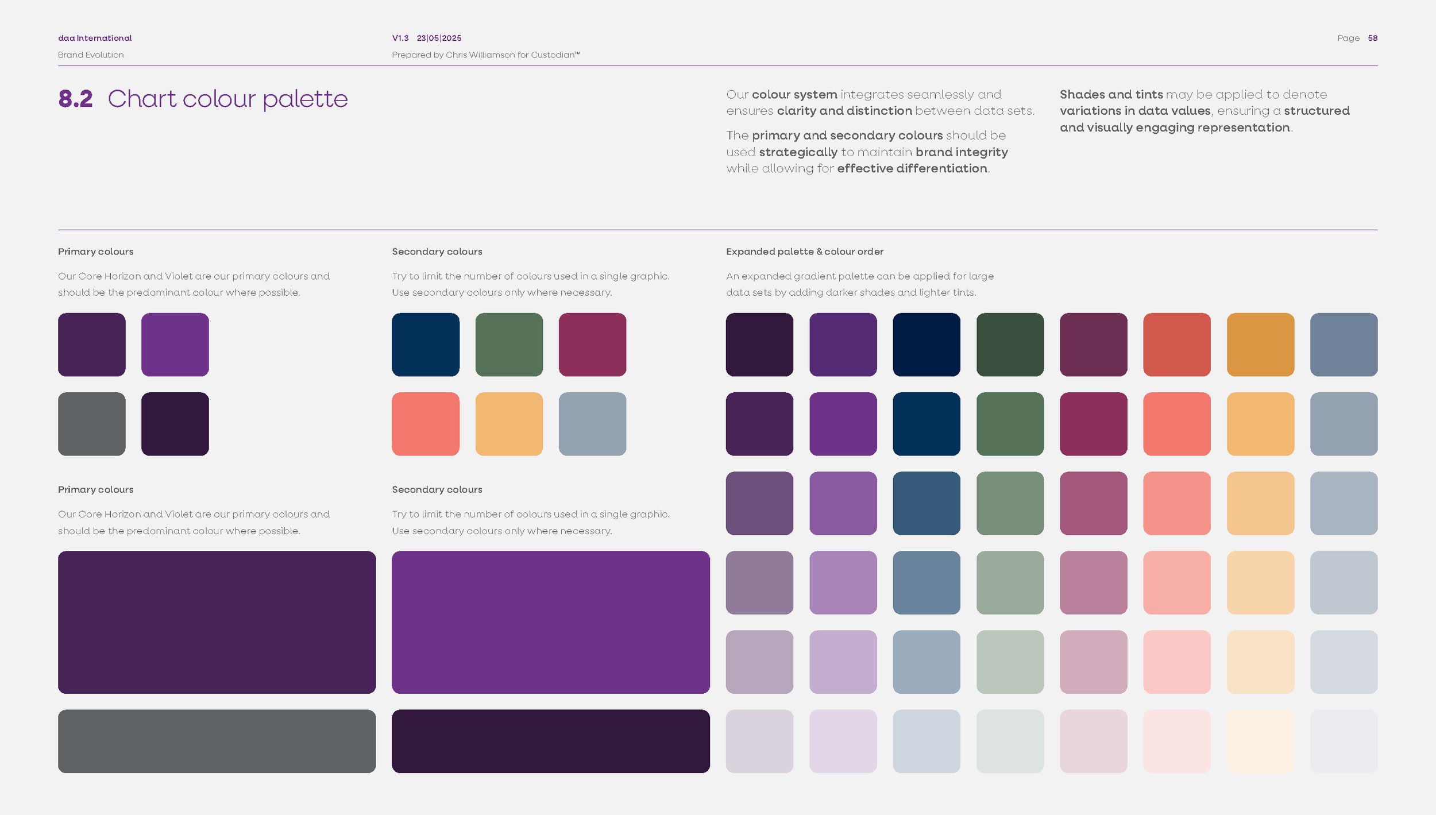Click the page number '58'

1373,38
